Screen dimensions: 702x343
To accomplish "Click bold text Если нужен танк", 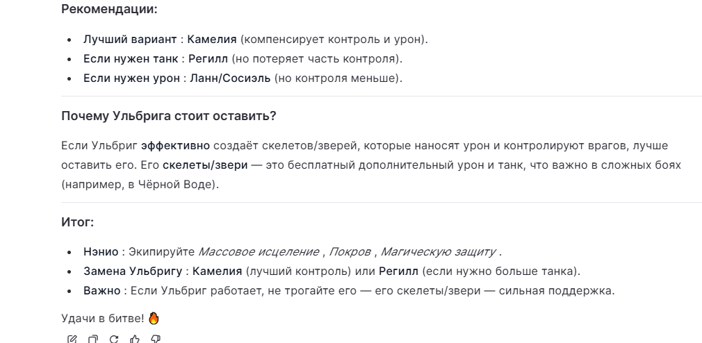I will [131, 58].
